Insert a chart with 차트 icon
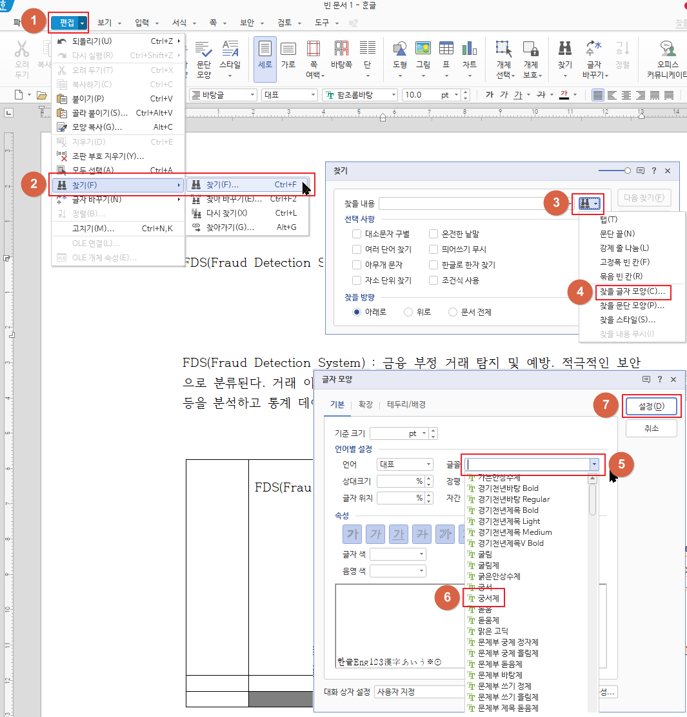 pos(470,59)
